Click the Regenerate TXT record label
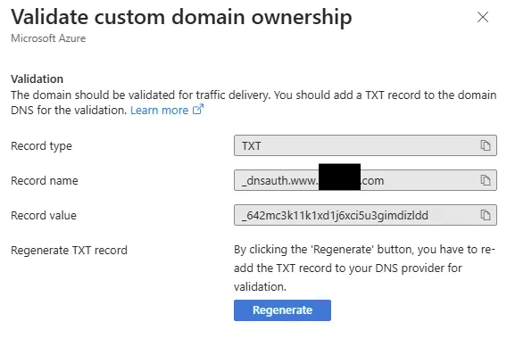The width and height of the screenshot is (507, 355). (x=70, y=251)
